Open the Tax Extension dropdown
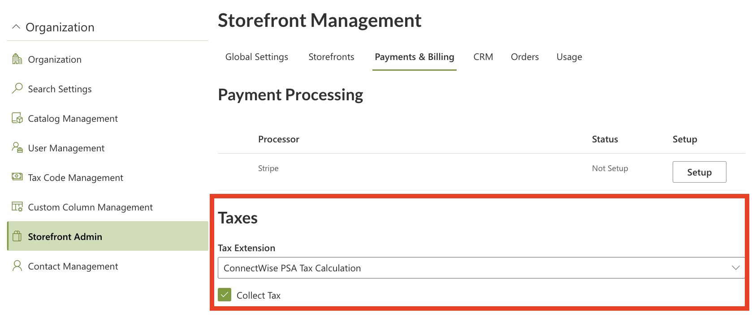This screenshot has width=752, height=317. pyautogui.click(x=481, y=268)
